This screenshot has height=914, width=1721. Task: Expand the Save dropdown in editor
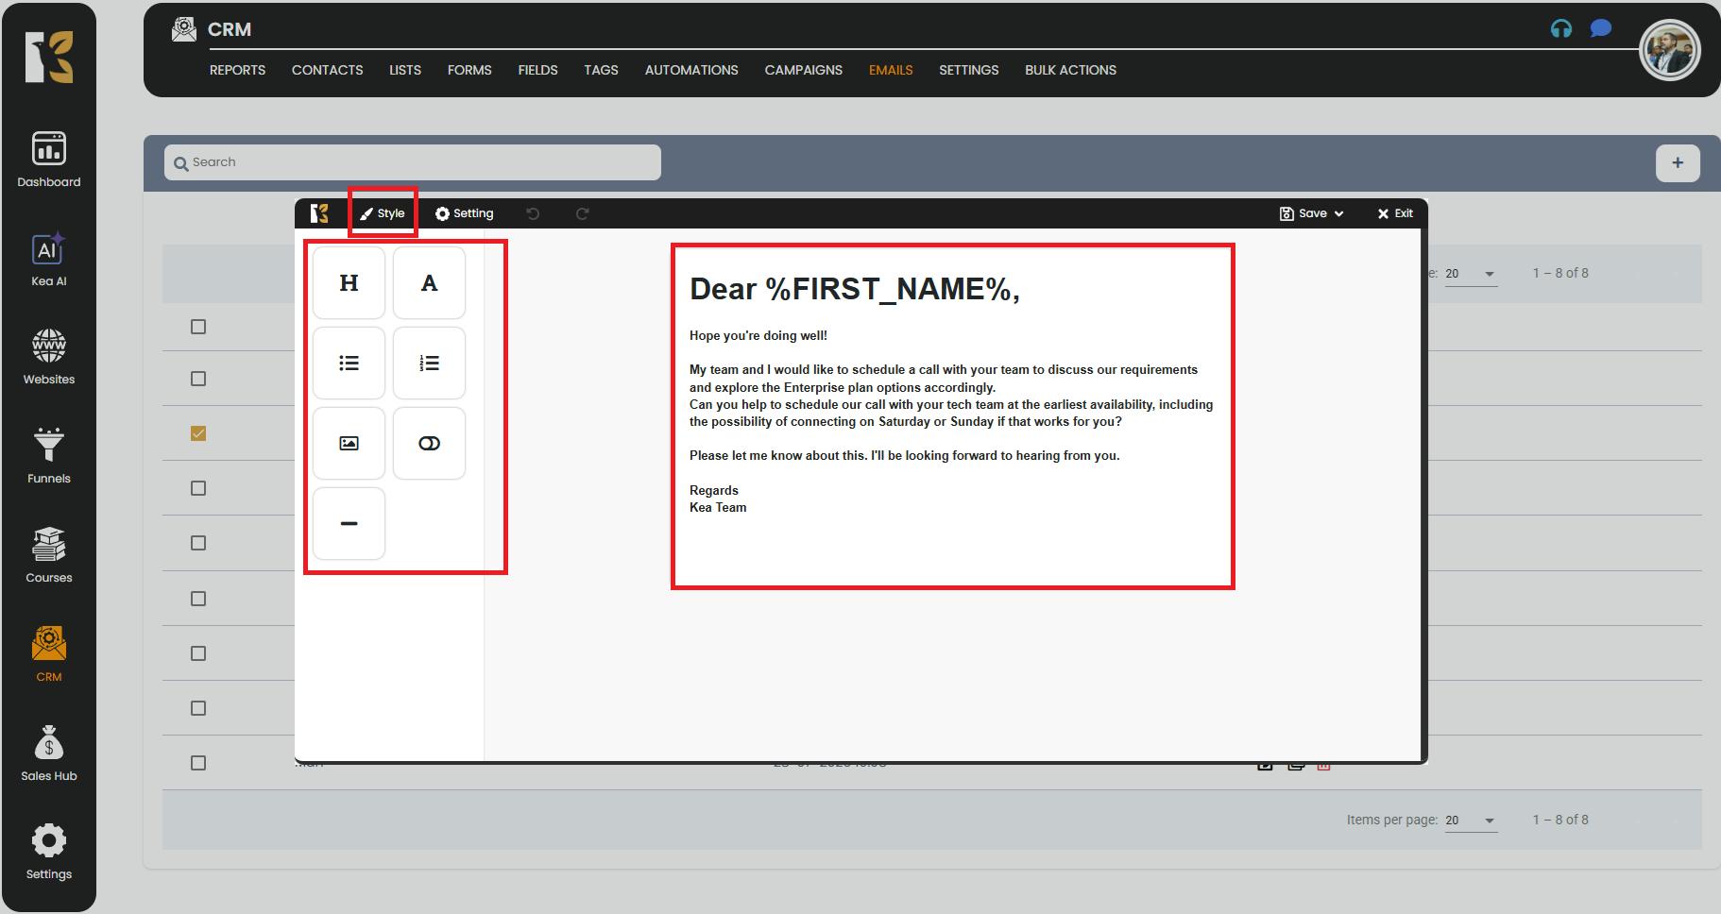(1311, 213)
